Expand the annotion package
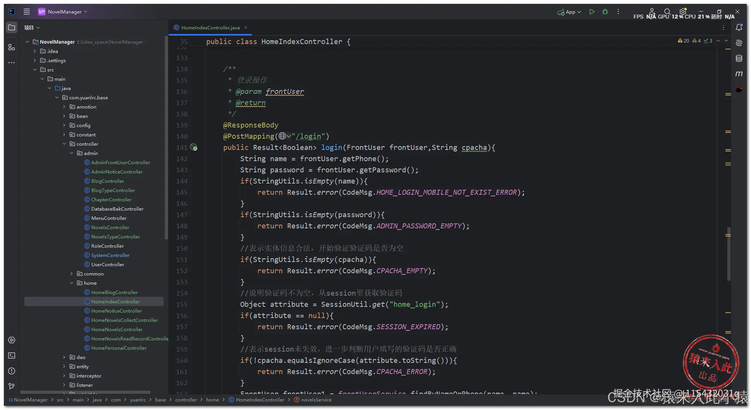The image size is (751, 410). (x=64, y=107)
